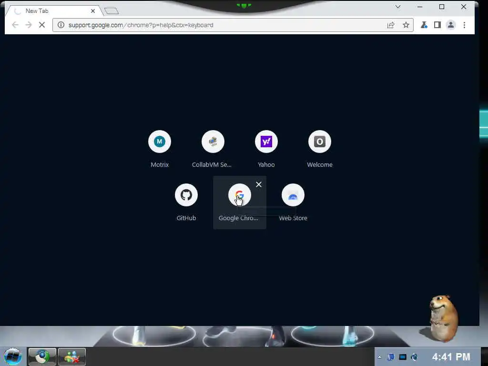Open the first blue tray icon
The image size is (488, 366).
(x=391, y=357)
